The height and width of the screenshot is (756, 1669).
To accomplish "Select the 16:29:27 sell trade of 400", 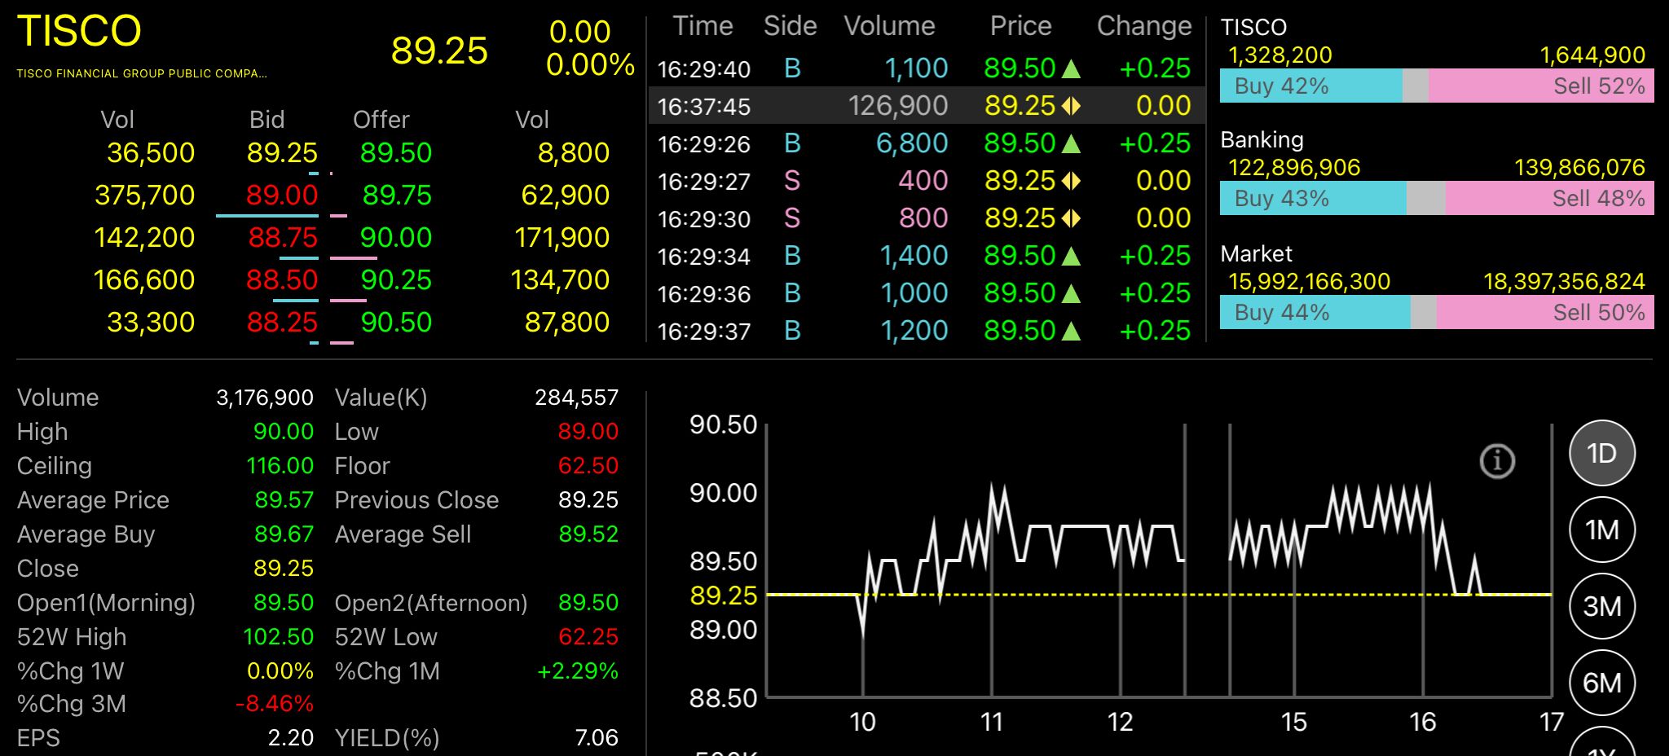I will (x=927, y=180).
